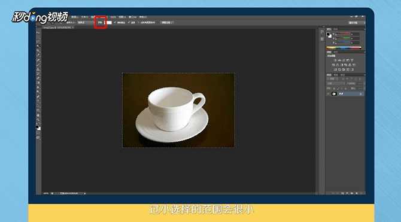This screenshot has width=401, height=222.
Task: Add a Curves adjustment
Action: (344, 60)
